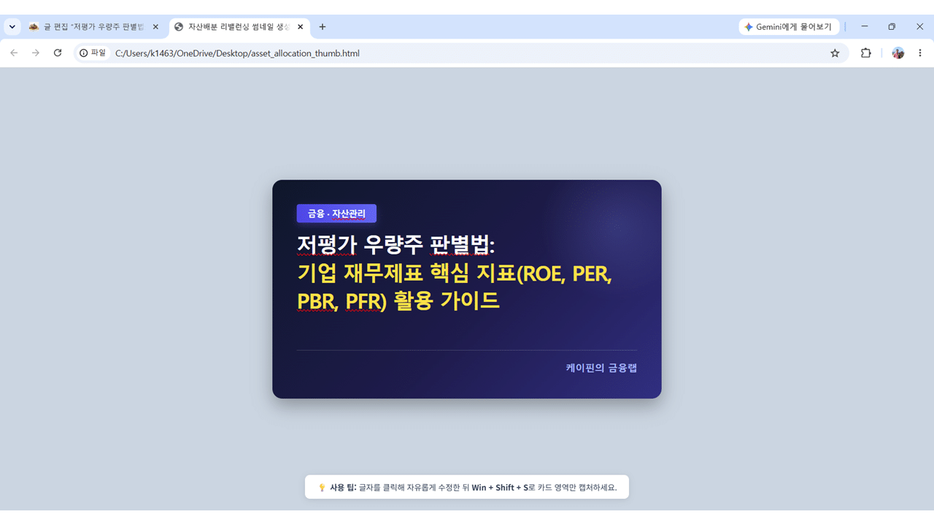Restore down the Chrome window
Viewport: 934px width, 525px height.
892,27
